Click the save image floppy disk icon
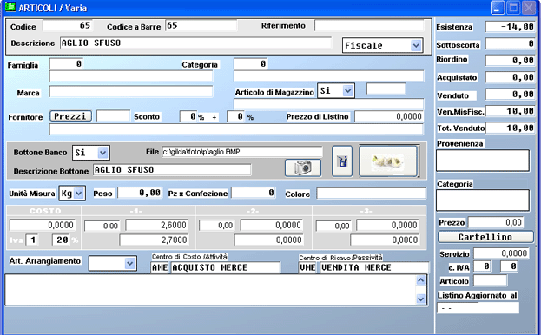541x335 pixels. (x=342, y=161)
